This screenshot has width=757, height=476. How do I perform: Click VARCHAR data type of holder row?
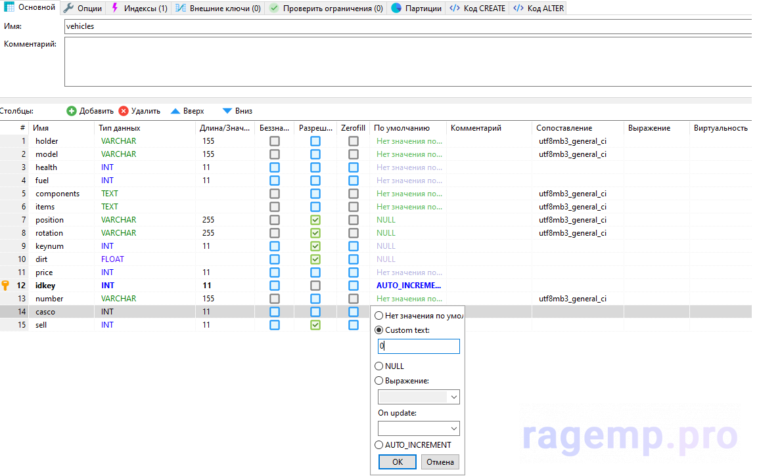click(119, 141)
